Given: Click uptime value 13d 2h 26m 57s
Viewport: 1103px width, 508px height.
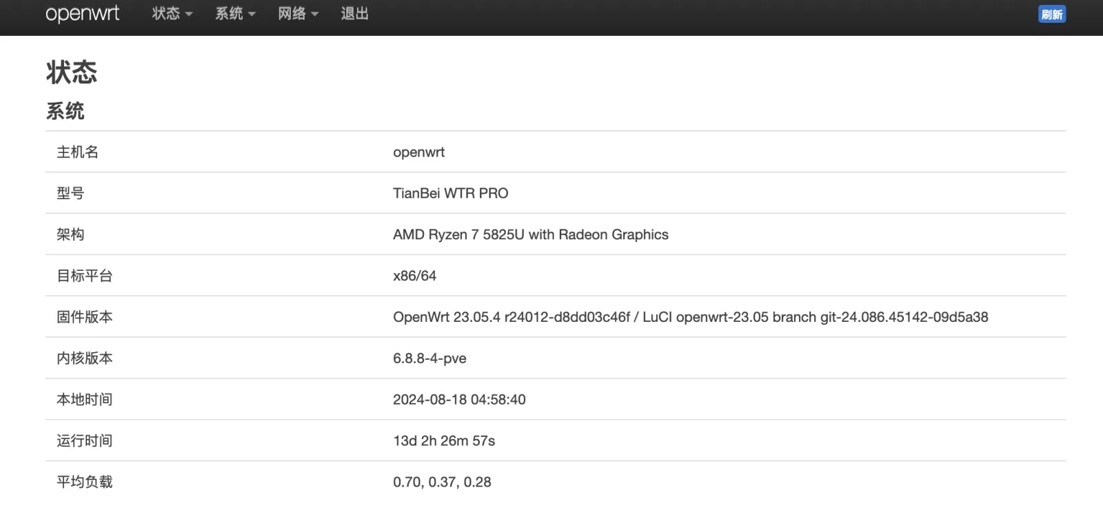Looking at the screenshot, I should pos(444,441).
